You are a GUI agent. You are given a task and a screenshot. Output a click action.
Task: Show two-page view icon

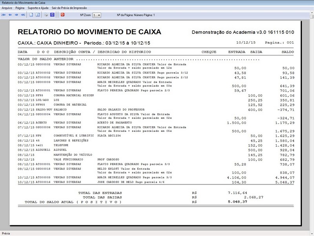point(38,15)
